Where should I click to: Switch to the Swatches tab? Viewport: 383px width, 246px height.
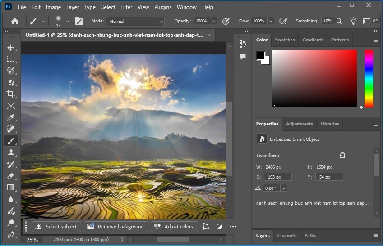[x=285, y=40]
